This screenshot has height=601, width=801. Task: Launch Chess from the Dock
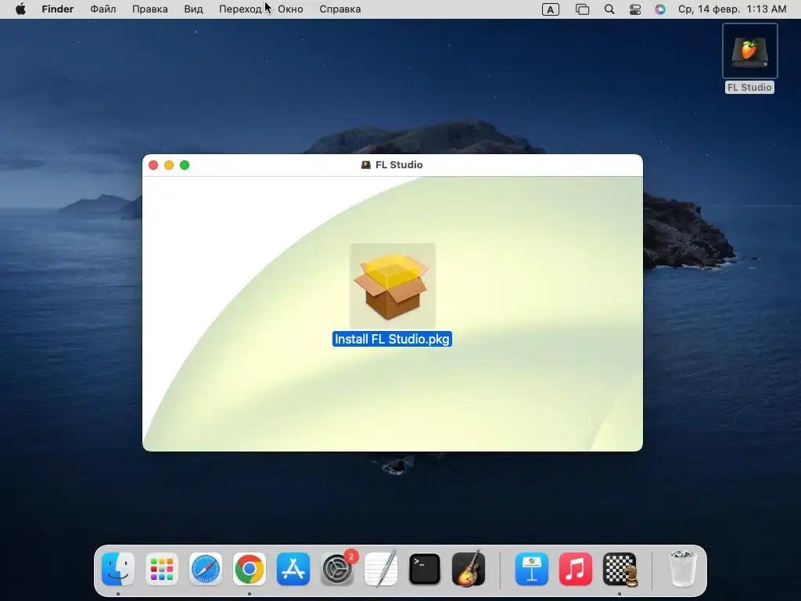[x=620, y=569]
